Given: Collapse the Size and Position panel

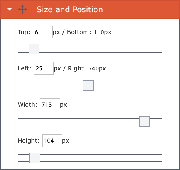Looking at the screenshot, I should (10, 9).
